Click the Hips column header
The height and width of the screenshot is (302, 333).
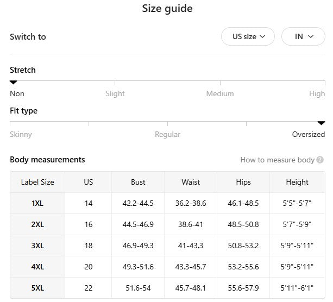click(x=243, y=183)
